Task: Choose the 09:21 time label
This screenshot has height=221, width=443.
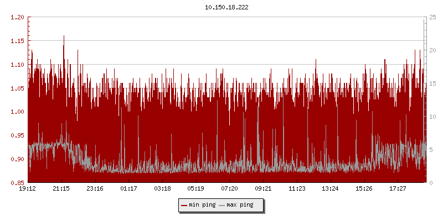Action: 264,188
